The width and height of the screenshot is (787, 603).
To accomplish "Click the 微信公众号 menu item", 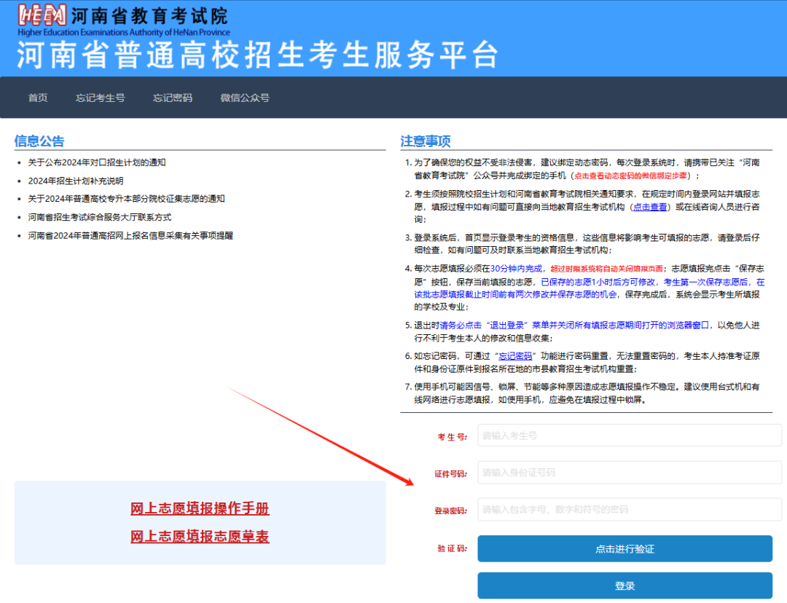I will pos(245,98).
